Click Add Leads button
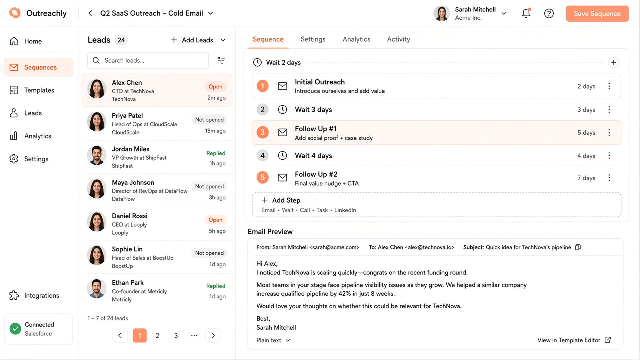Screen dimensions: 640x360 pyautogui.click(x=192, y=40)
